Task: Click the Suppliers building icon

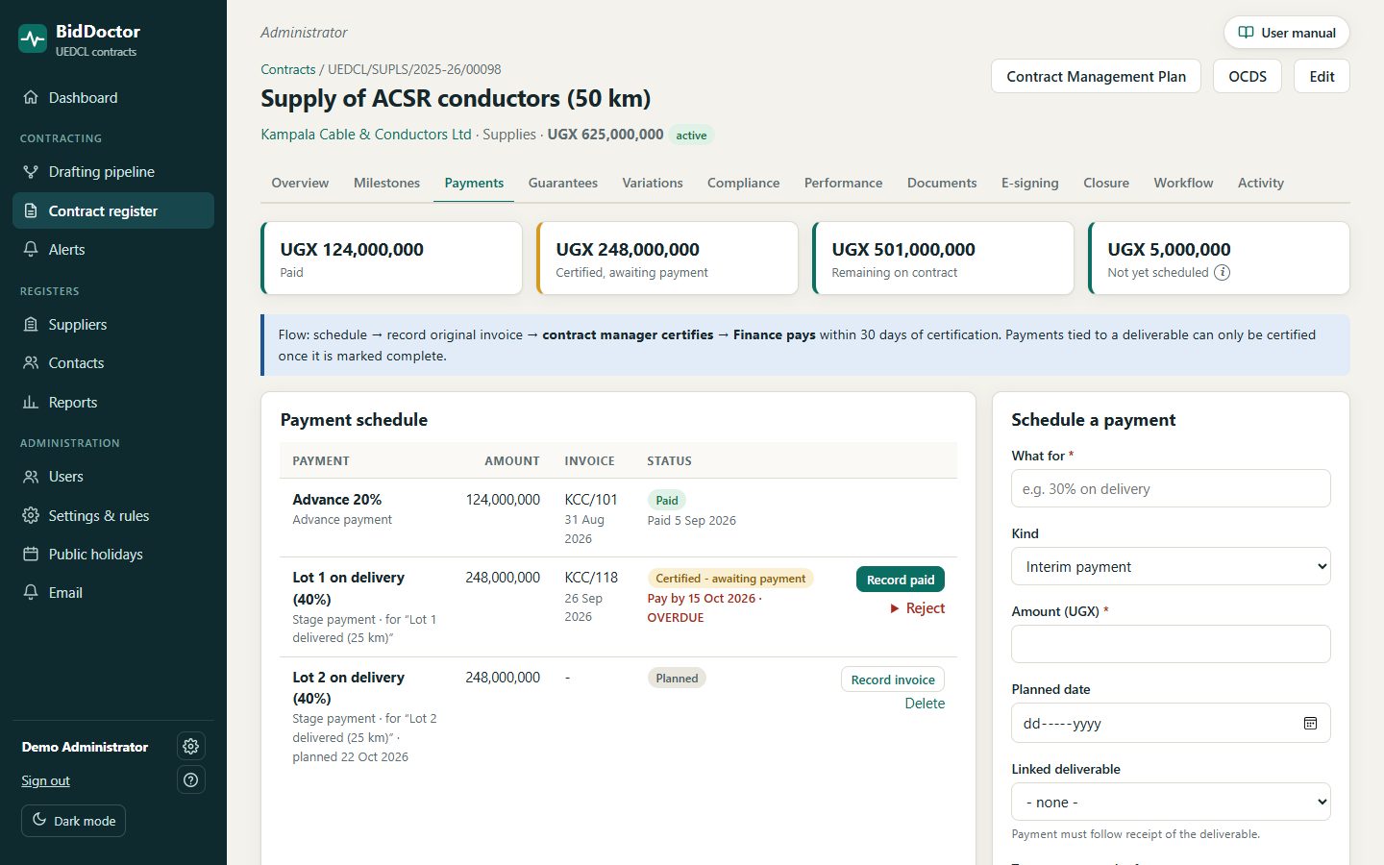Action: pos(31,324)
